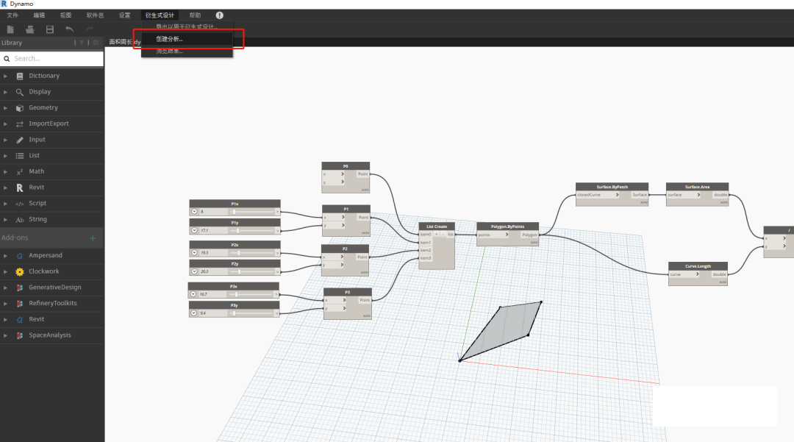Open the P2y slider settings dropdown
This screenshot has height=442, width=794.
[194, 271]
